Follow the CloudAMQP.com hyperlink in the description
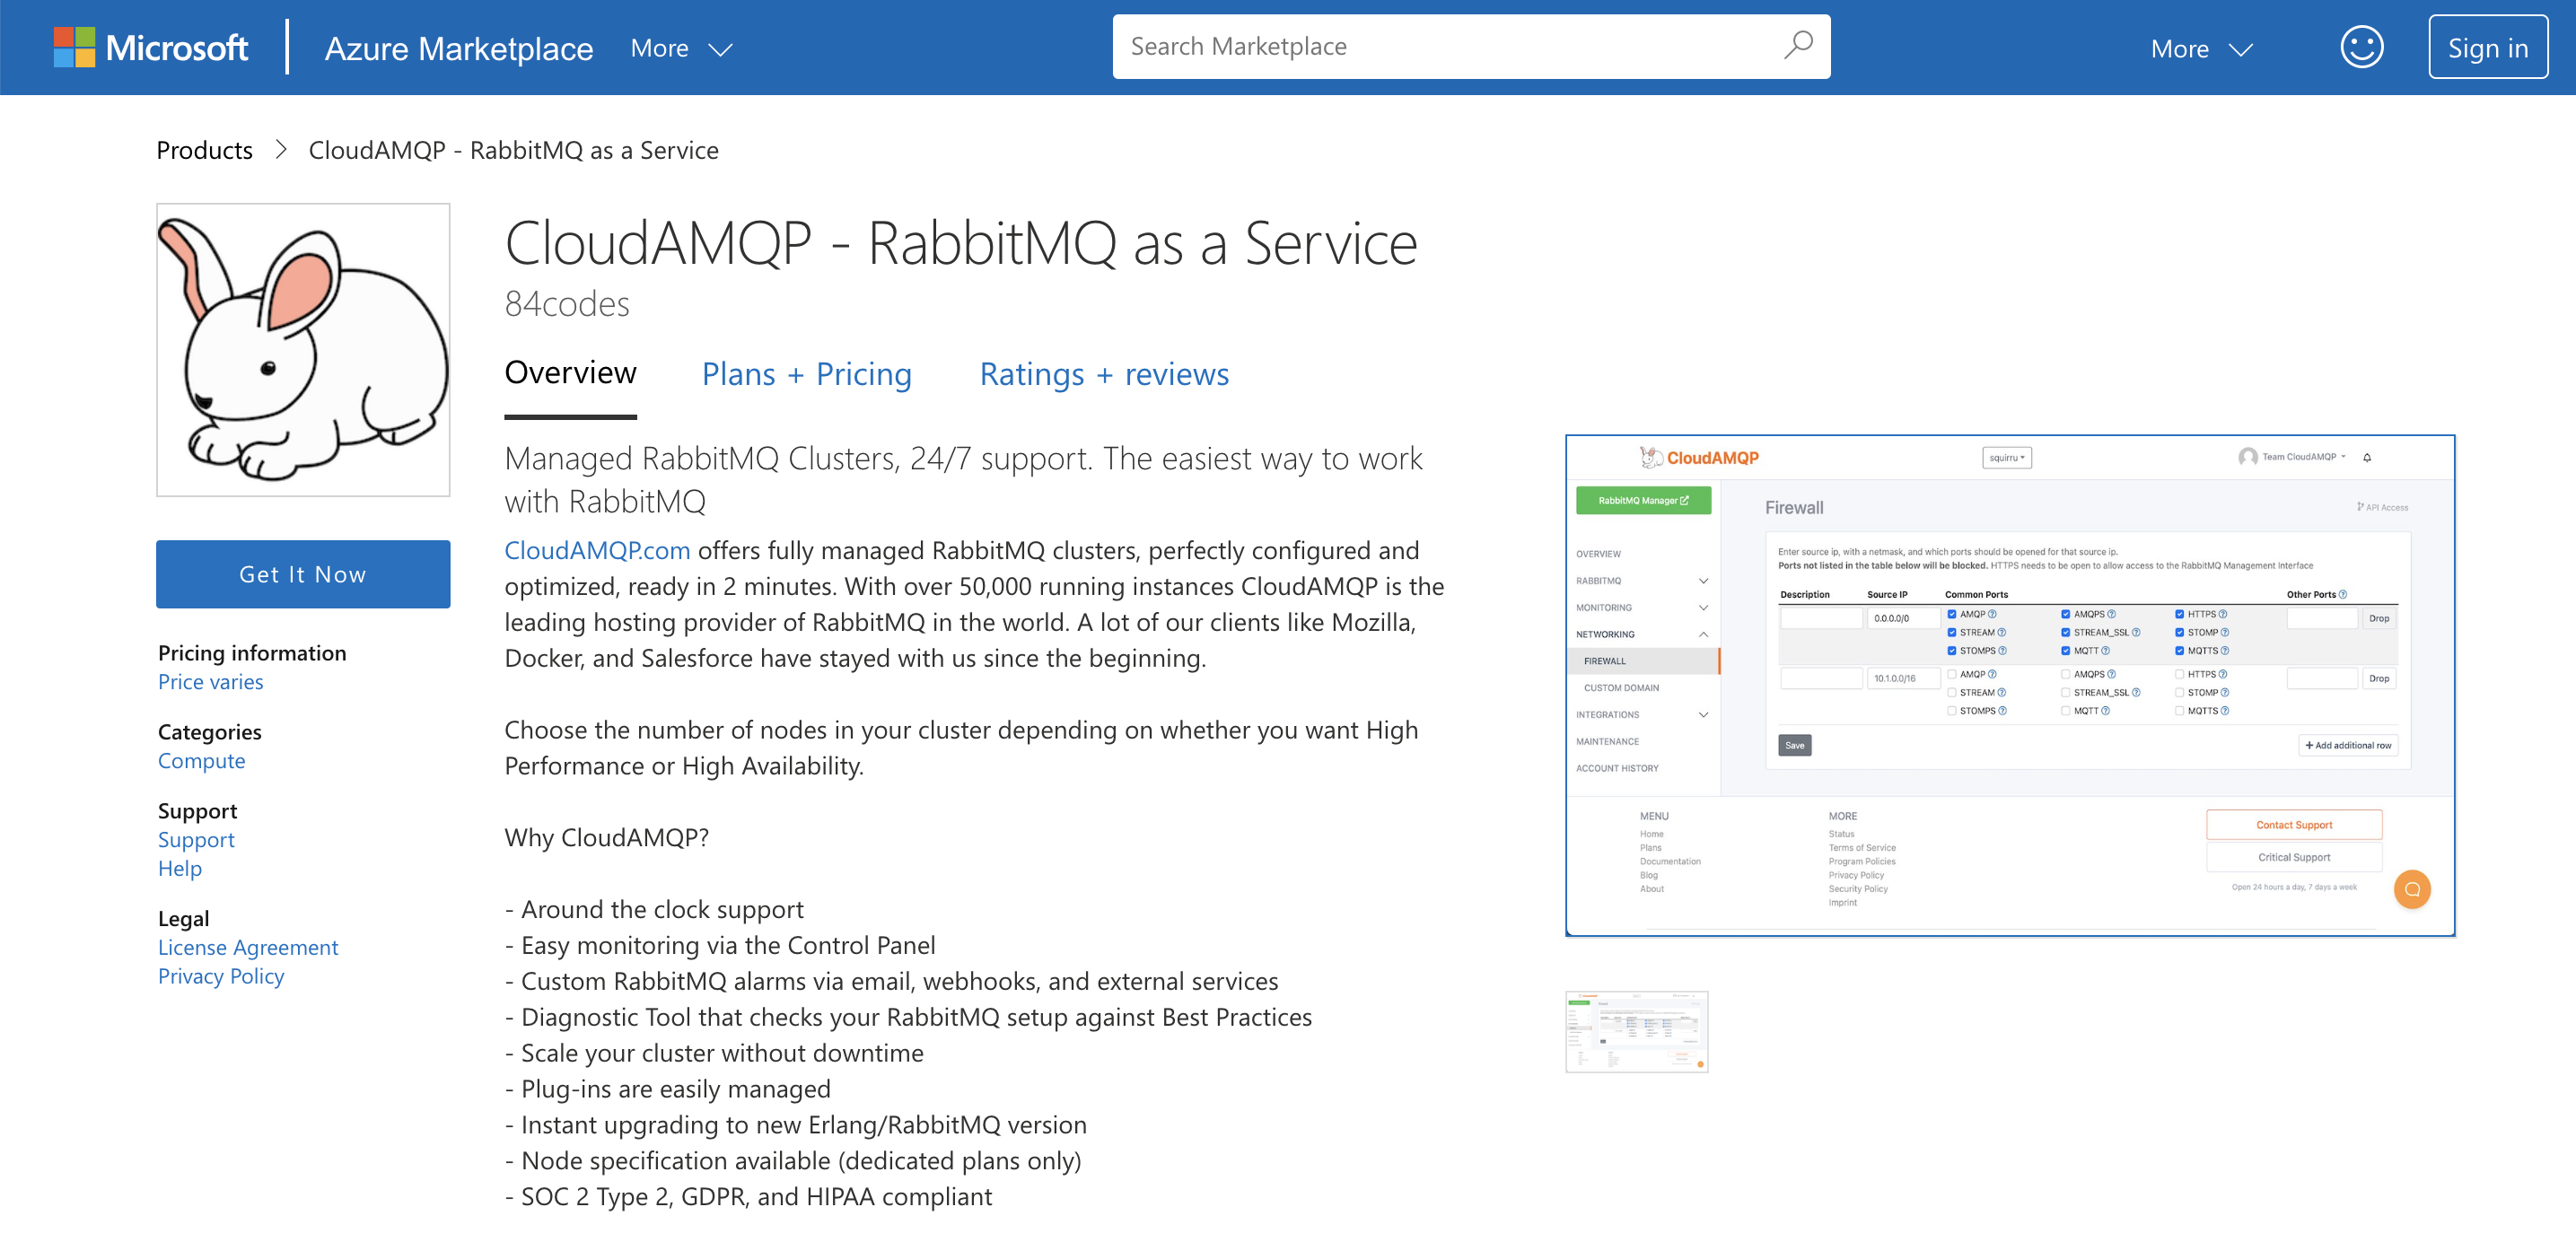Screen dimensions: 2576x1242 pos(597,551)
